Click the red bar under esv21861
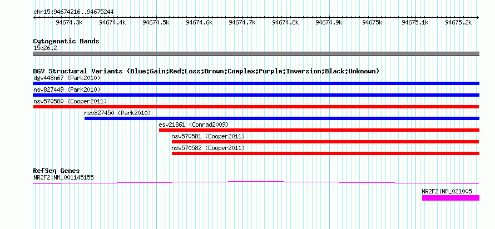 (319, 130)
